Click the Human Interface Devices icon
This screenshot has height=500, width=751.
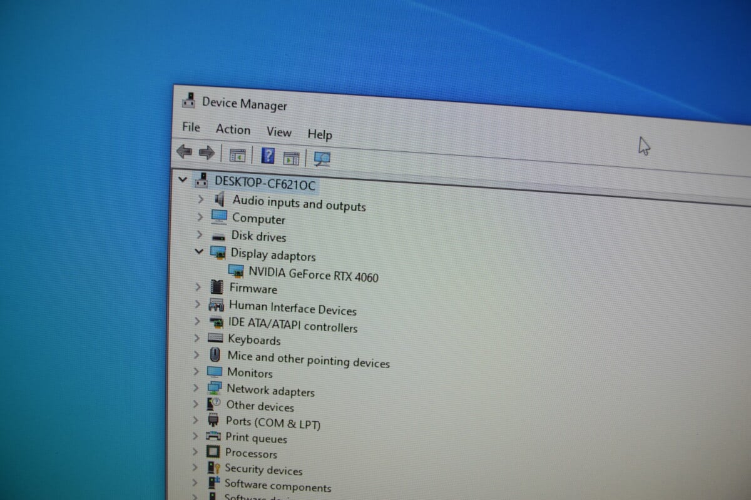217,304
